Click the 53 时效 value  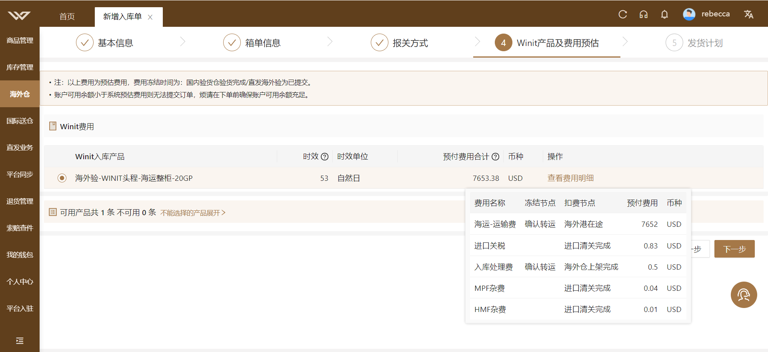[324, 178]
